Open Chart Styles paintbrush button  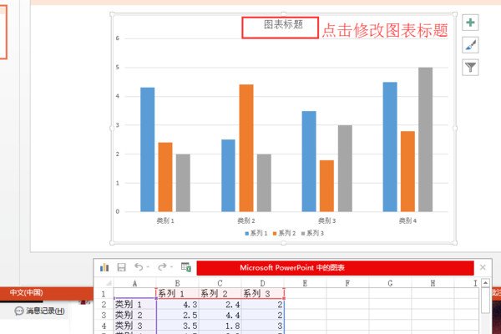(x=470, y=45)
